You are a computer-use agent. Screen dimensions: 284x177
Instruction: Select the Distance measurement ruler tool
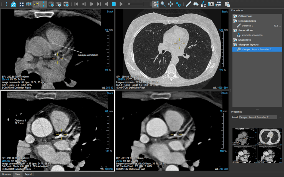pos(188,4)
